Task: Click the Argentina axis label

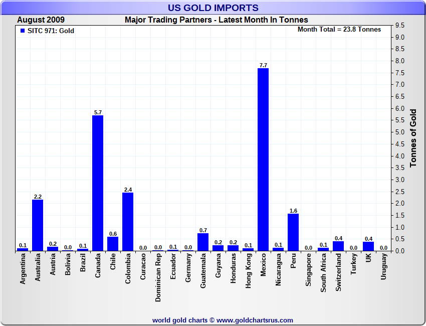Action: point(23,269)
